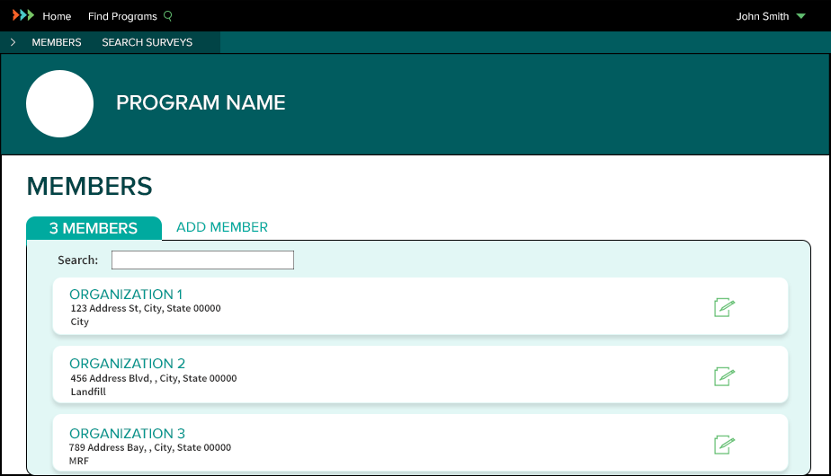Click the 'Search:' label
The height and width of the screenshot is (476, 831).
pos(78,260)
